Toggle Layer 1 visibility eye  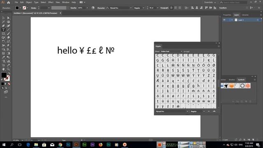pyautogui.click(x=224, y=20)
